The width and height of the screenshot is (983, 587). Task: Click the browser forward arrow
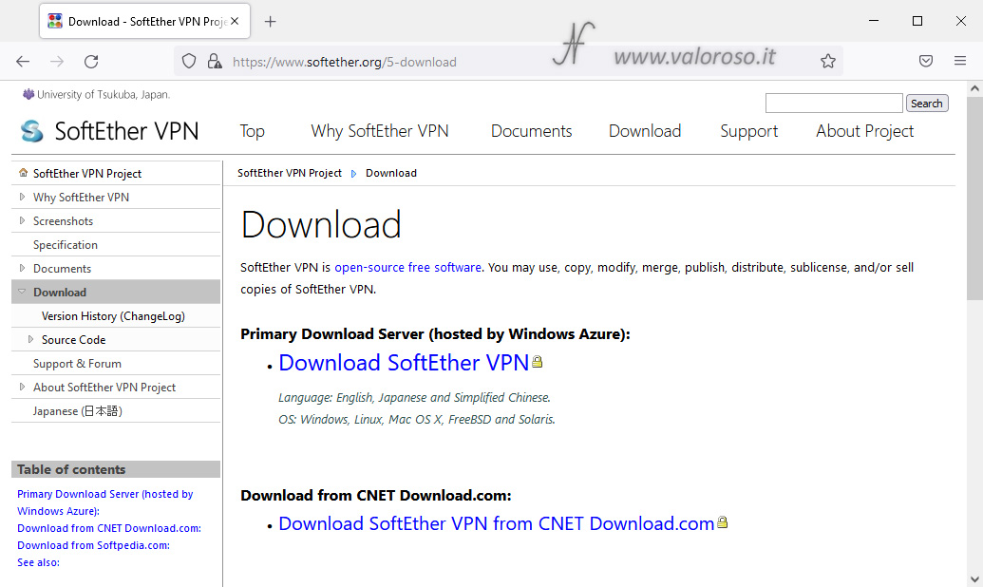(57, 62)
